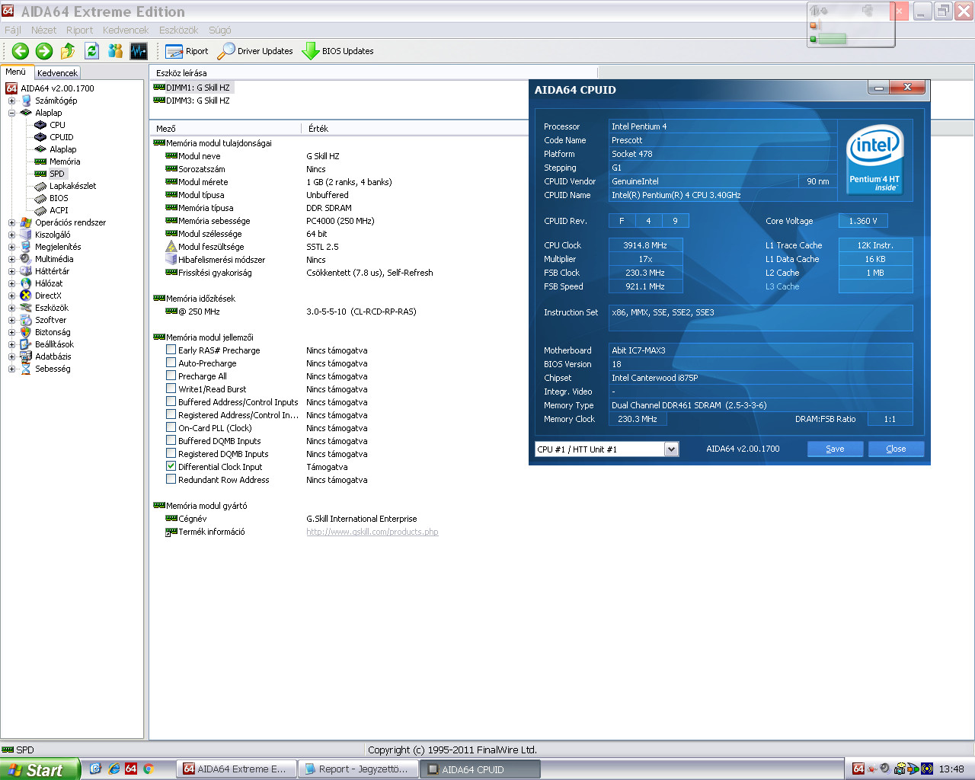Switch to Report - Jegyzettömb taskbar window
Image resolution: width=975 pixels, height=780 pixels.
point(359,769)
